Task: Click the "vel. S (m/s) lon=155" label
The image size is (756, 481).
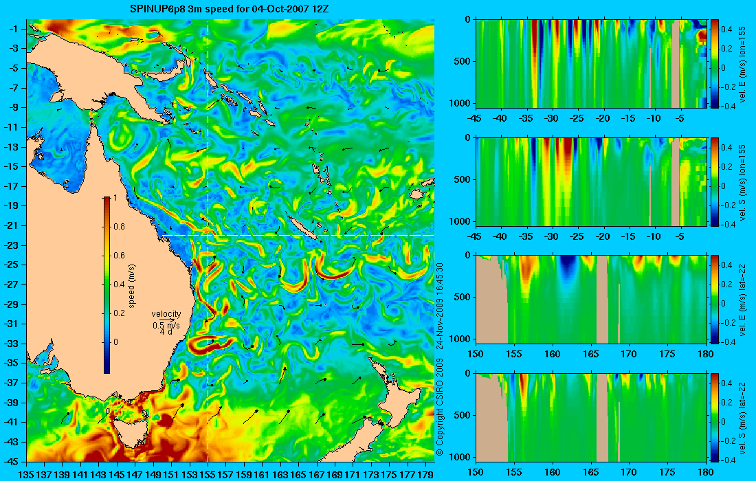Action: (742, 183)
